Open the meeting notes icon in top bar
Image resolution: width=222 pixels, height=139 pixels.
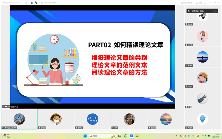(x=32, y=3)
